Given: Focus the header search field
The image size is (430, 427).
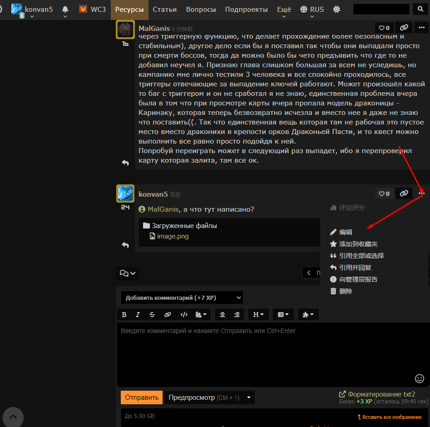Looking at the screenshot, I should [x=381, y=10].
